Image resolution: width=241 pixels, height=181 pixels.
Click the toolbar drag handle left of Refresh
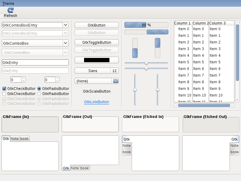(x=2, y=13)
